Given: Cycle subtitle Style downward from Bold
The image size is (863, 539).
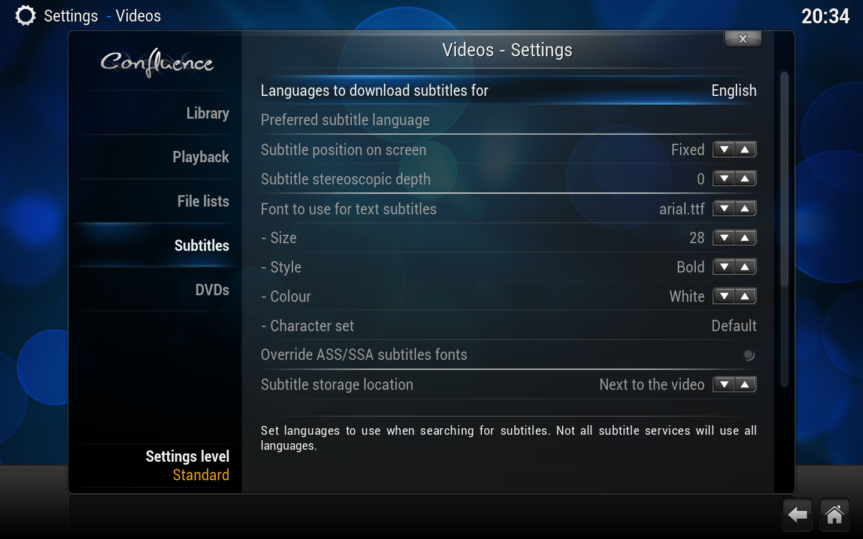Looking at the screenshot, I should pyautogui.click(x=724, y=267).
